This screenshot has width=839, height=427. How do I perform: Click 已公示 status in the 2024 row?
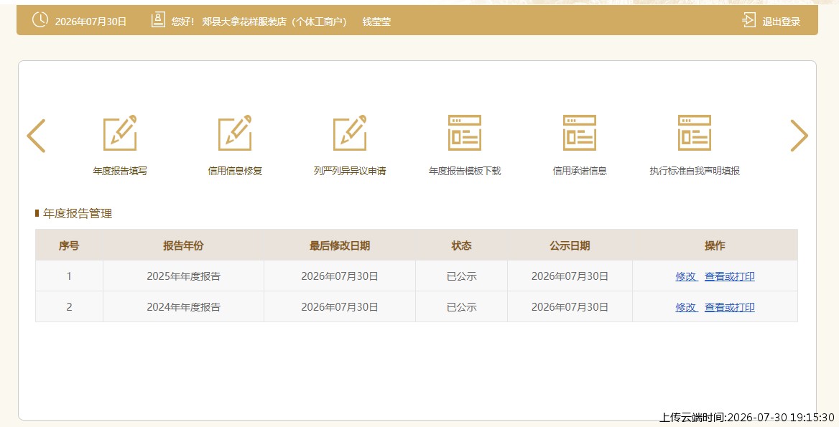(x=461, y=307)
